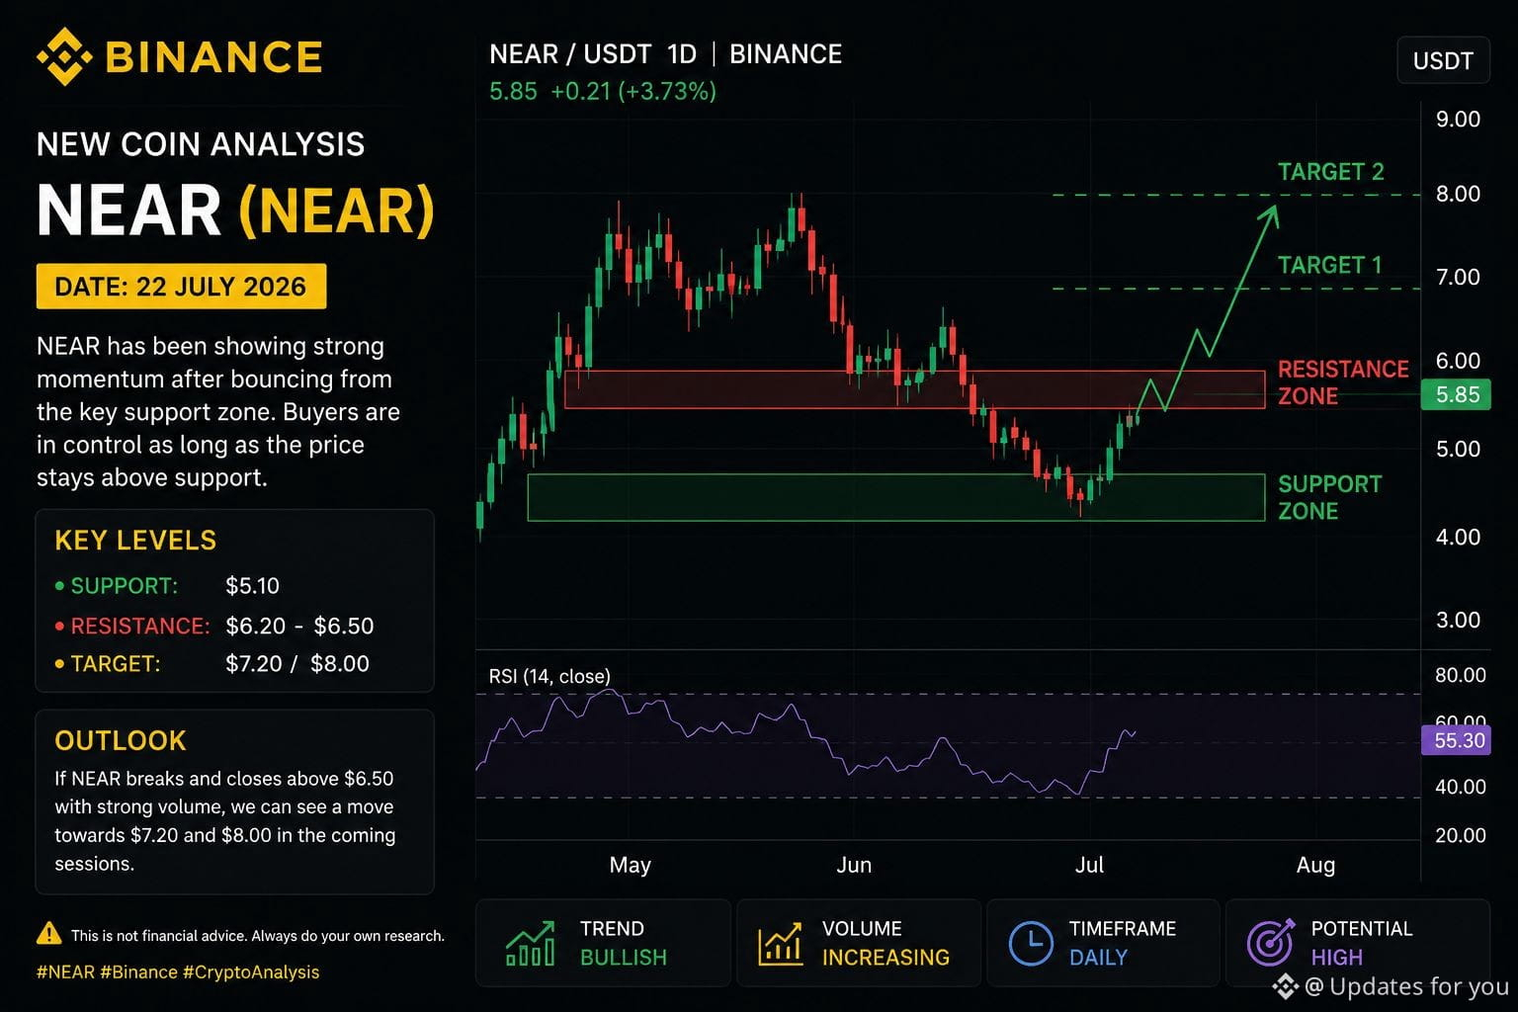Click the 80.00 RSI axis label

coord(1460,675)
